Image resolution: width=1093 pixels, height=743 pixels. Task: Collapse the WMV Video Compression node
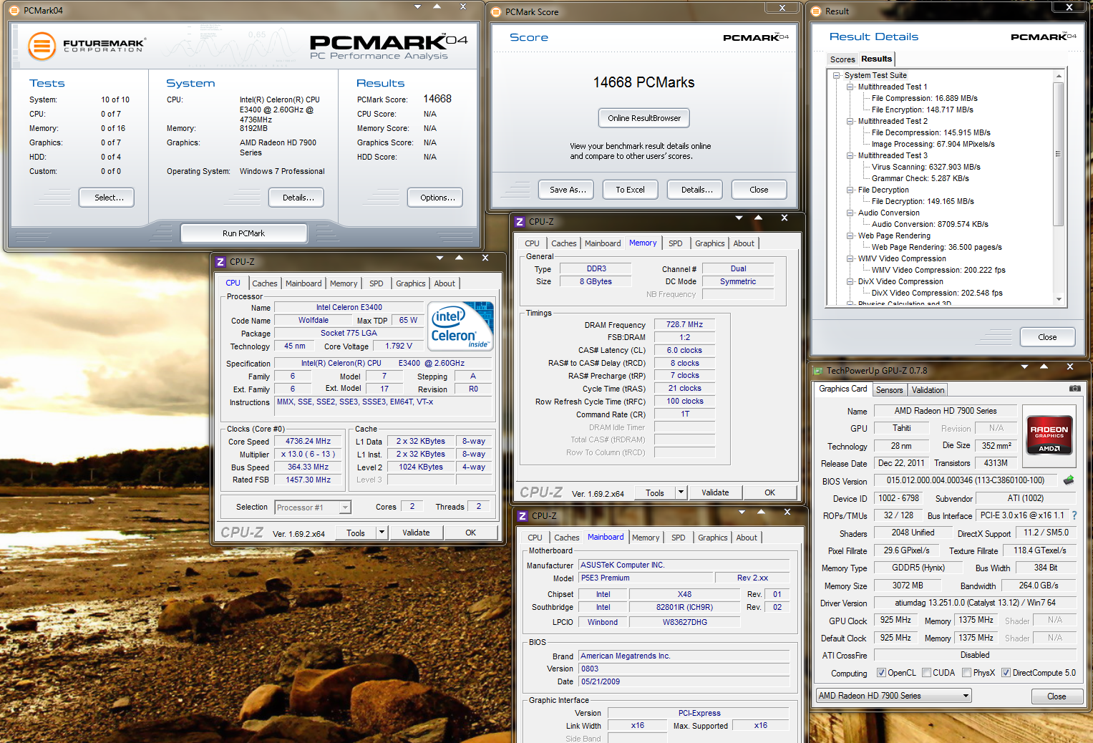850,258
